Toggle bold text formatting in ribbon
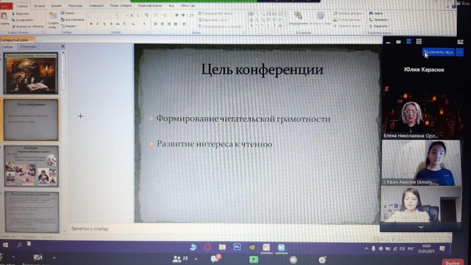The height and width of the screenshot is (265, 471). pyautogui.click(x=91, y=24)
